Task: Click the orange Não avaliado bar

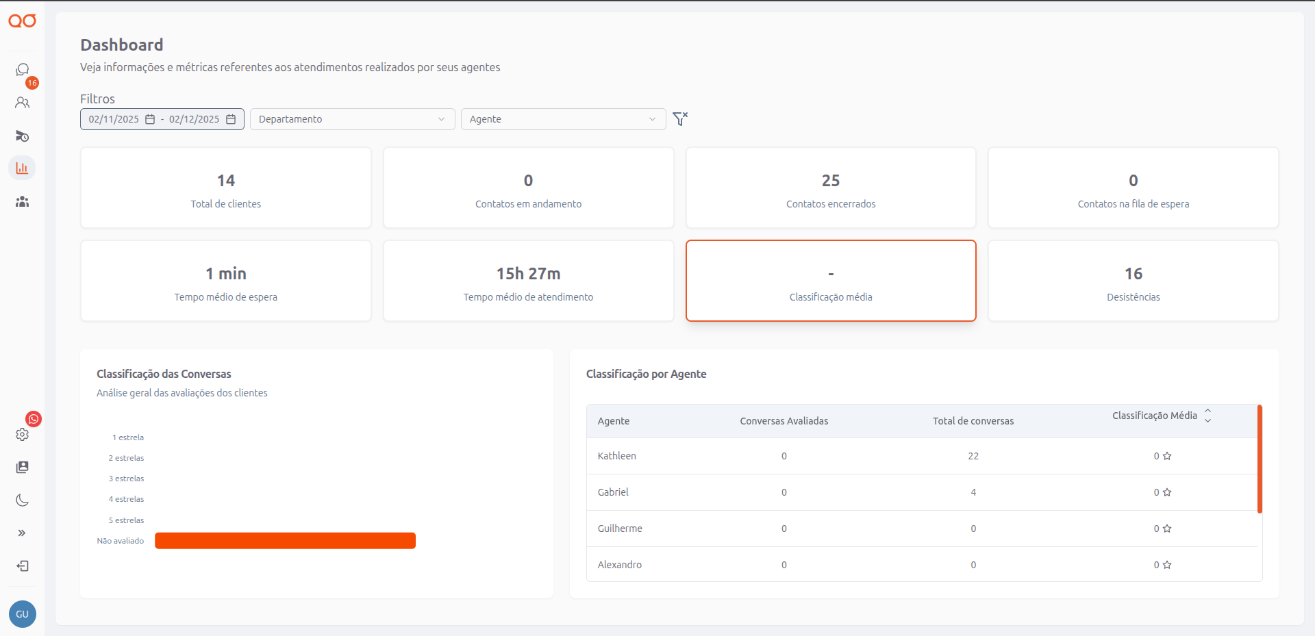Action: click(285, 541)
